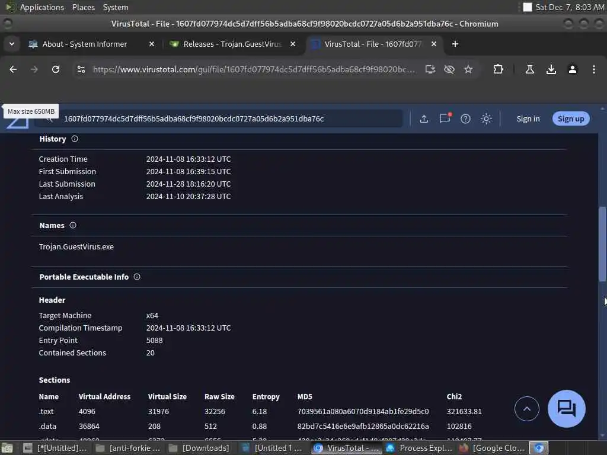
Task: Select the VirusTotal File tab
Action: (373, 44)
